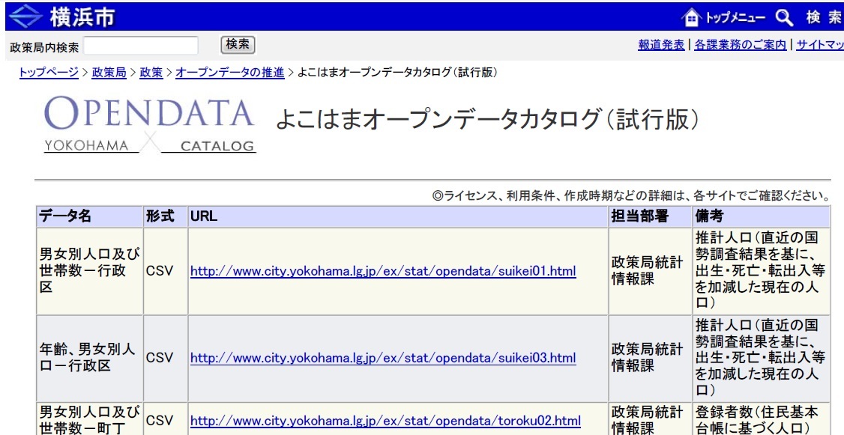Click the CSV cell in the toroku02 row

[x=165, y=419]
